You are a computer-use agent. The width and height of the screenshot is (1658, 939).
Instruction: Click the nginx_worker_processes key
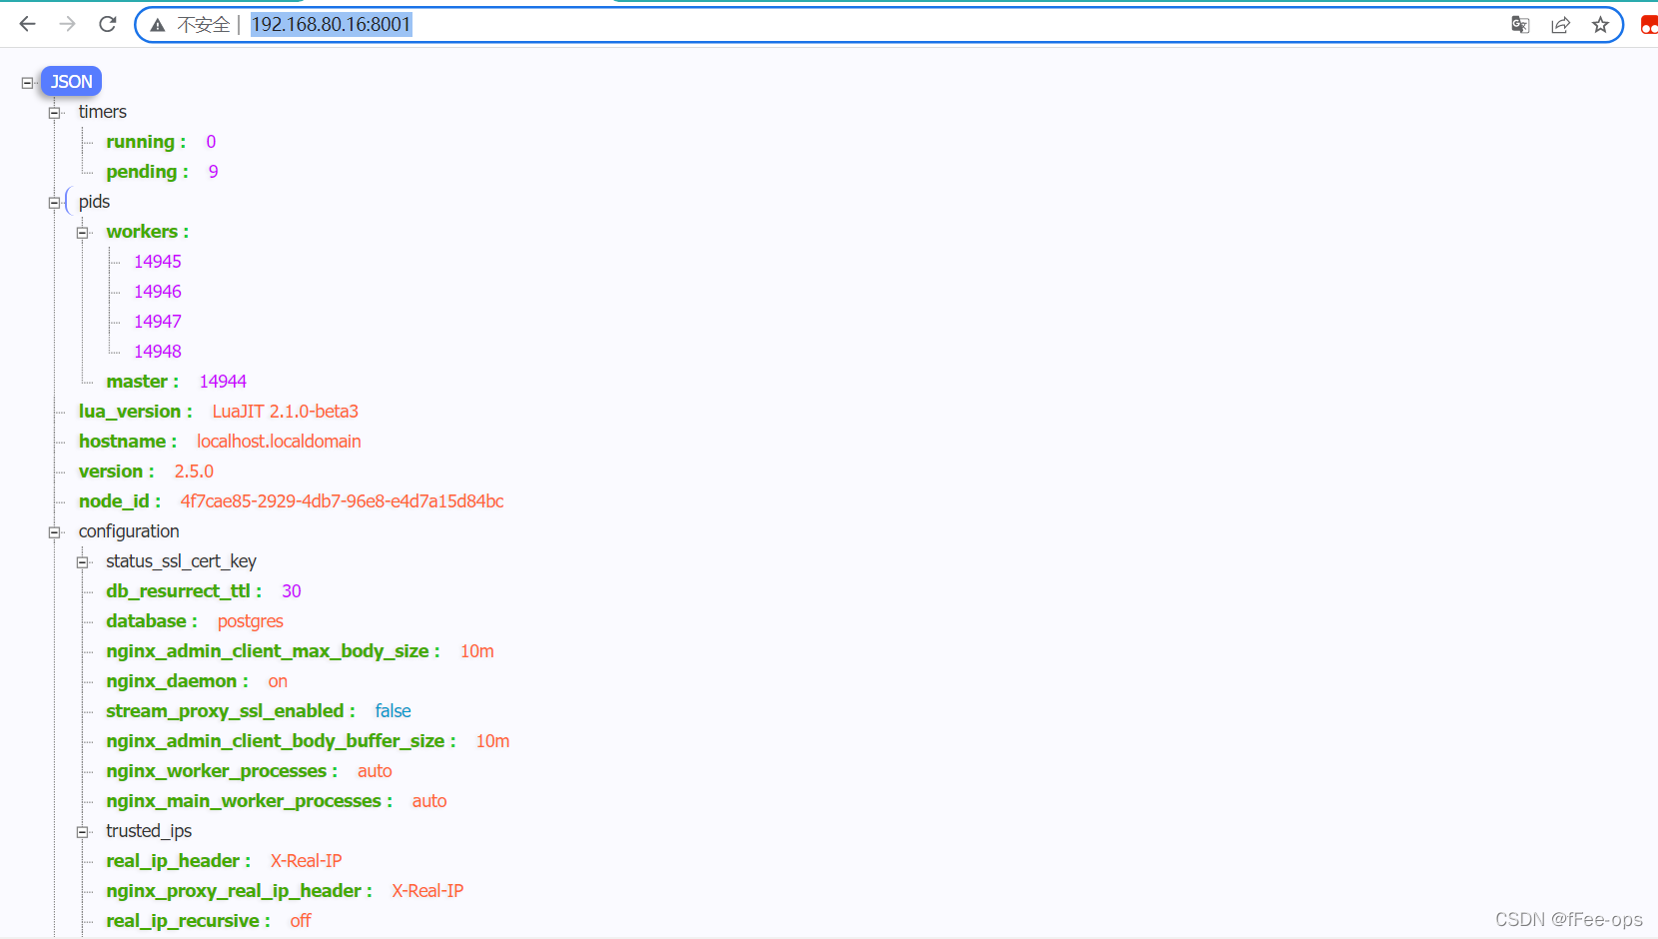point(217,771)
